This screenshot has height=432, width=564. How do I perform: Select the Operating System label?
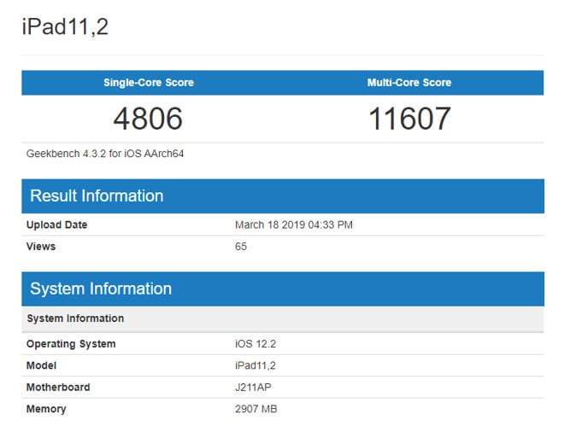(71, 344)
